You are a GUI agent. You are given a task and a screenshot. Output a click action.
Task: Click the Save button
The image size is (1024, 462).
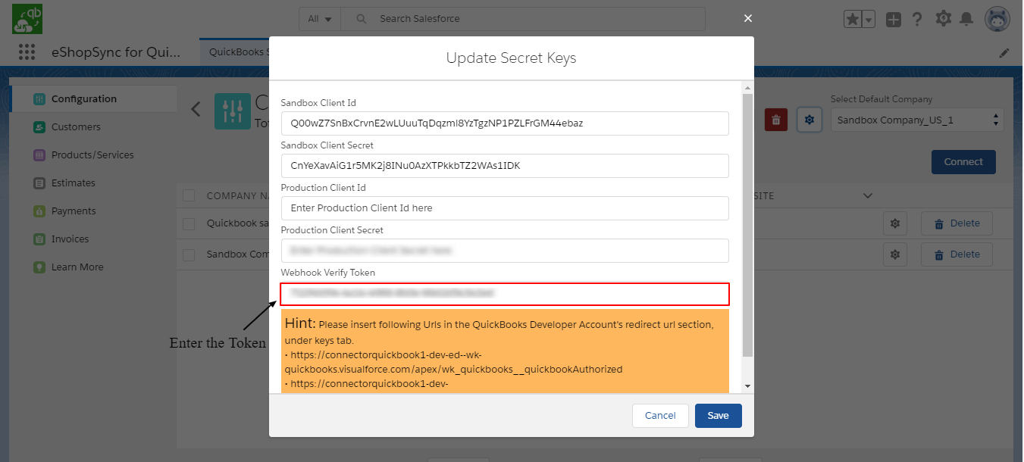718,416
